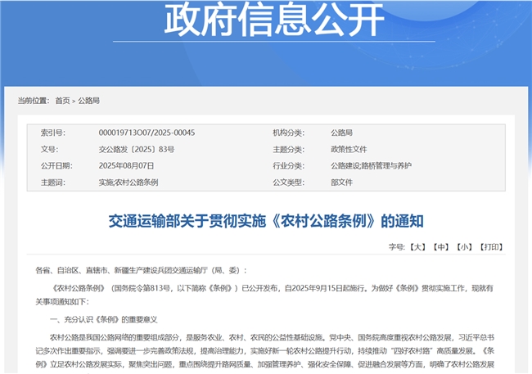
Task: Click the 当前位置 label in breadcrumb
Action: pos(34,101)
